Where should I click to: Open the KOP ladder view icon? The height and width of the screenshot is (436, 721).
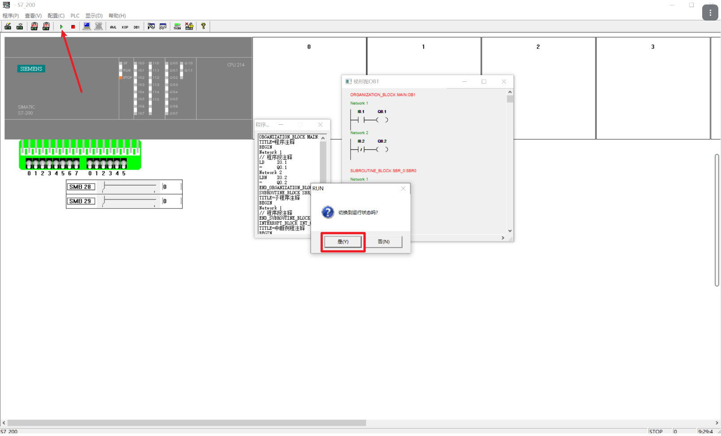click(x=125, y=27)
